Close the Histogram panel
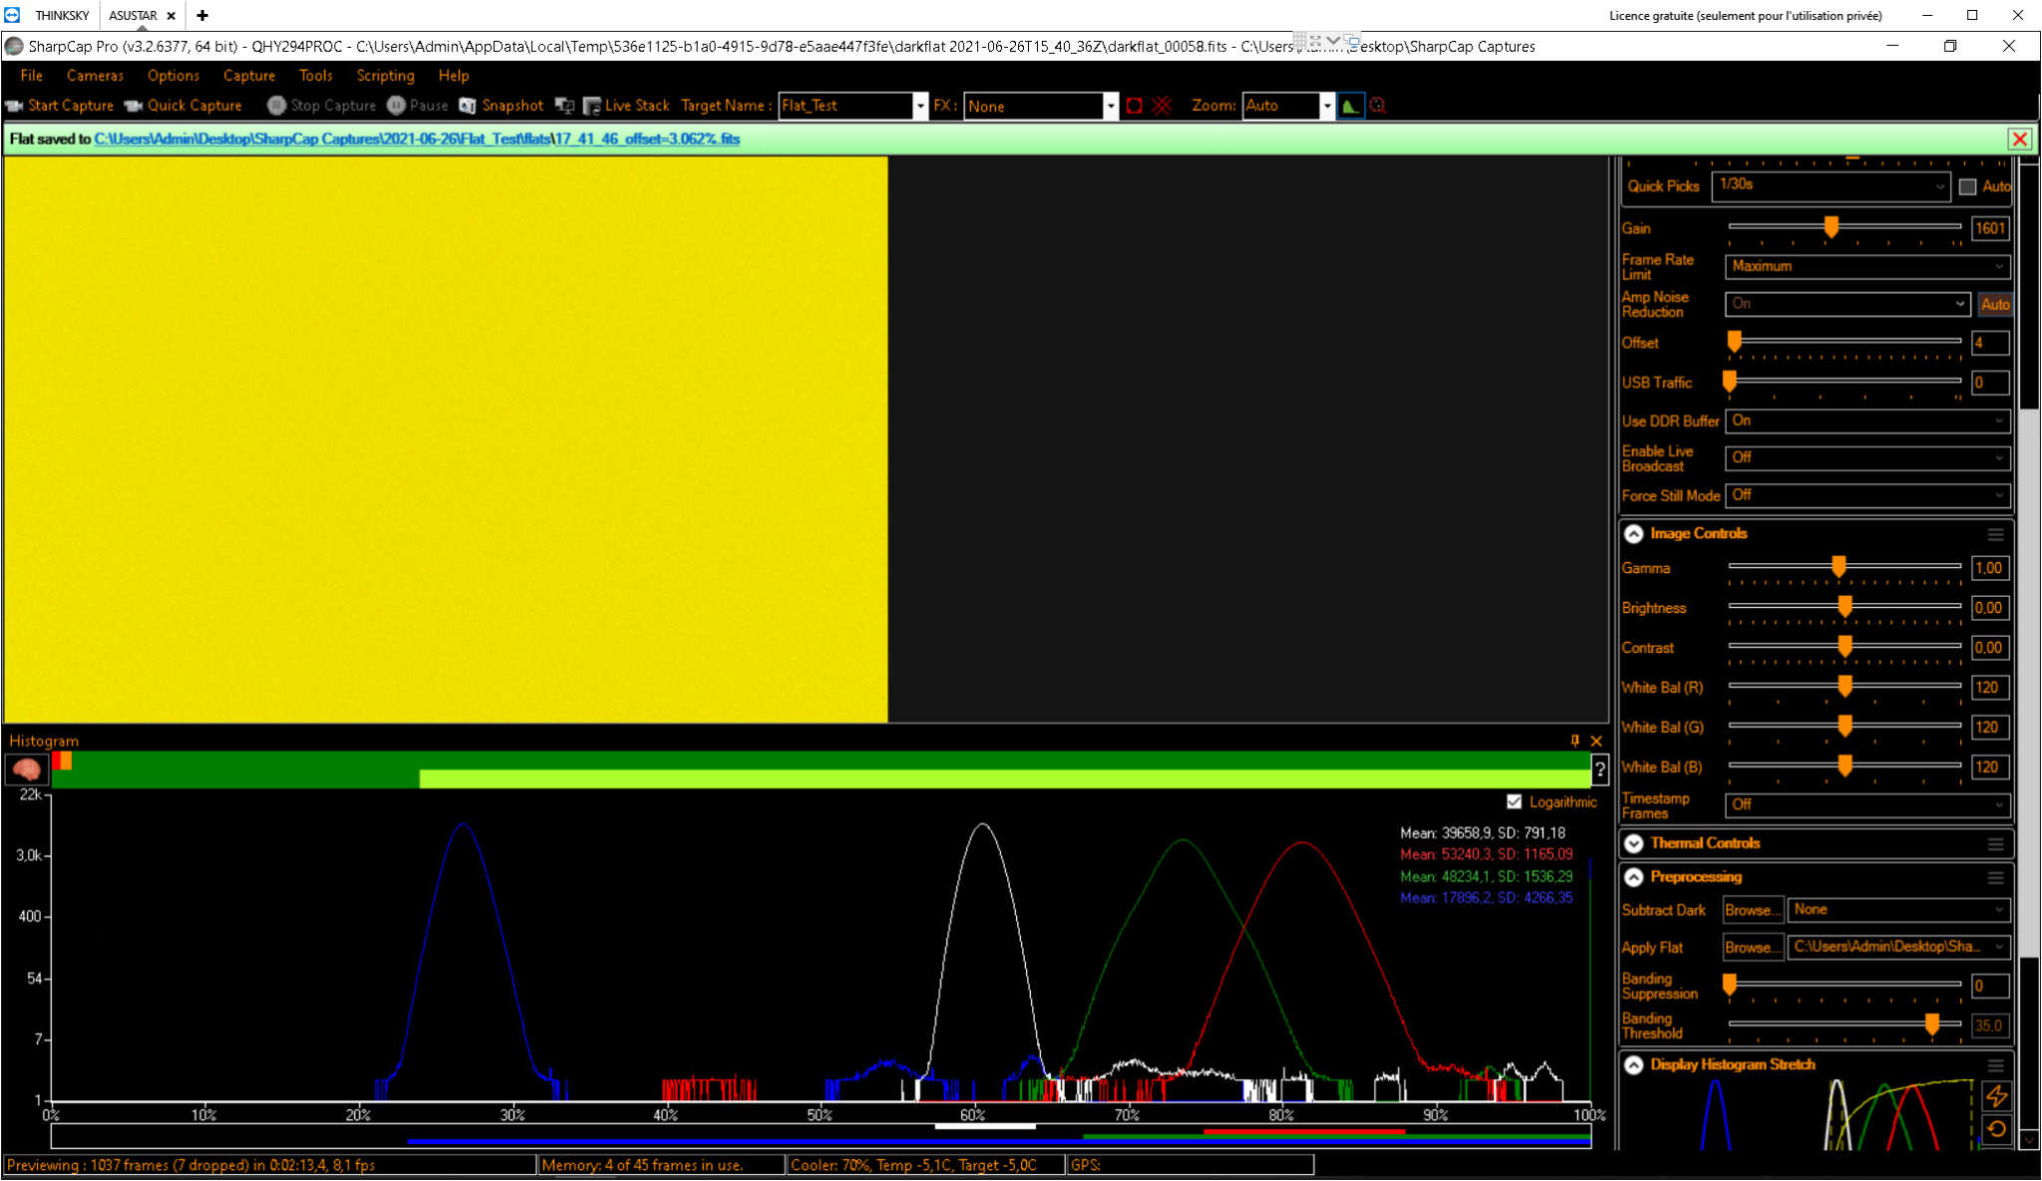The height and width of the screenshot is (1181, 2042). [x=1596, y=740]
